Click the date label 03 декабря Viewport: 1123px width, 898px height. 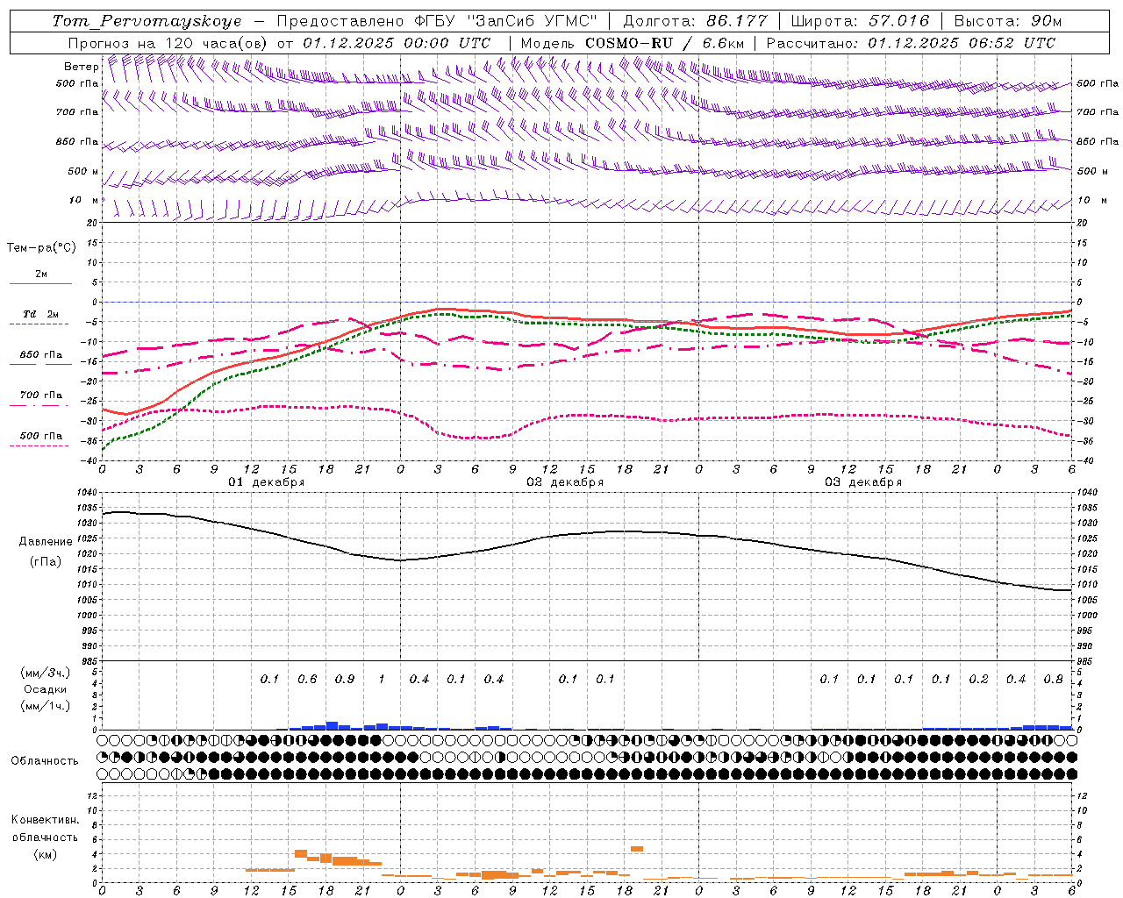[863, 482]
